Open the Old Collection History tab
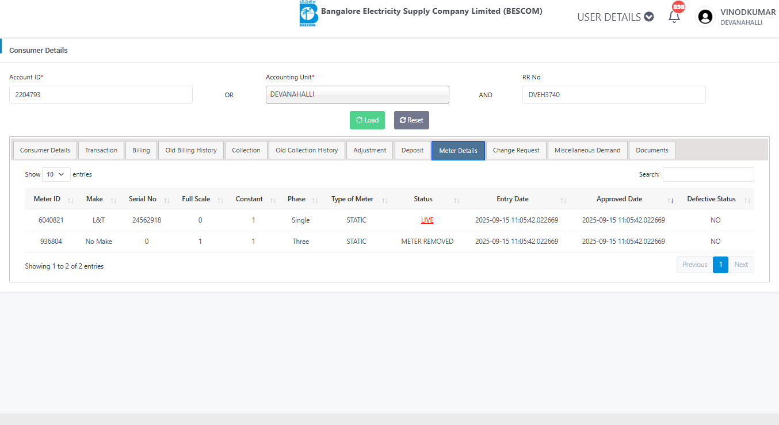This screenshot has width=779, height=425. (x=307, y=150)
